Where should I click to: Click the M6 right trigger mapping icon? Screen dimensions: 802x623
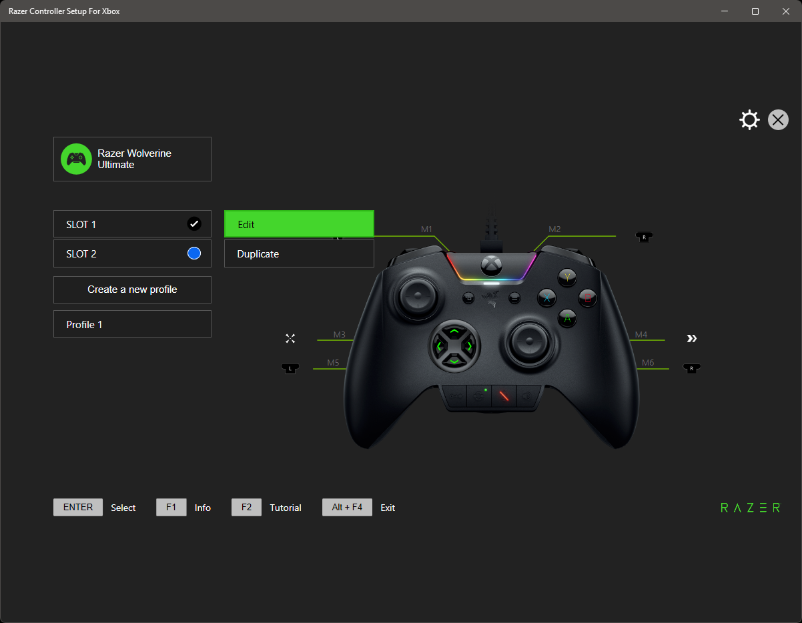692,368
